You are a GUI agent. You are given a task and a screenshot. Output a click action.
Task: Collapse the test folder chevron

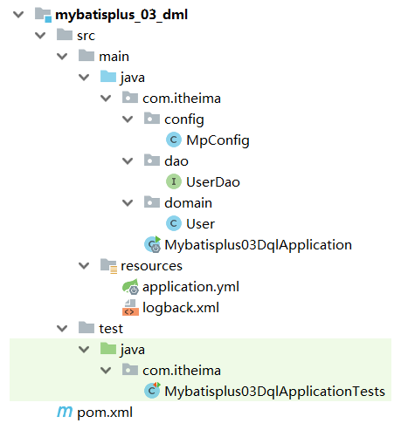(x=62, y=328)
